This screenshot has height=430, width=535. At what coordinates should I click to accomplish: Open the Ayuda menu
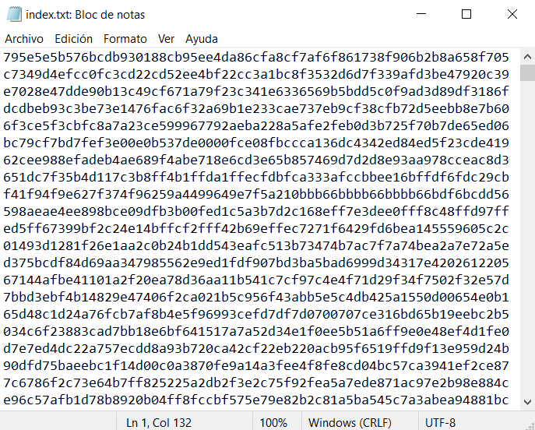[202, 39]
